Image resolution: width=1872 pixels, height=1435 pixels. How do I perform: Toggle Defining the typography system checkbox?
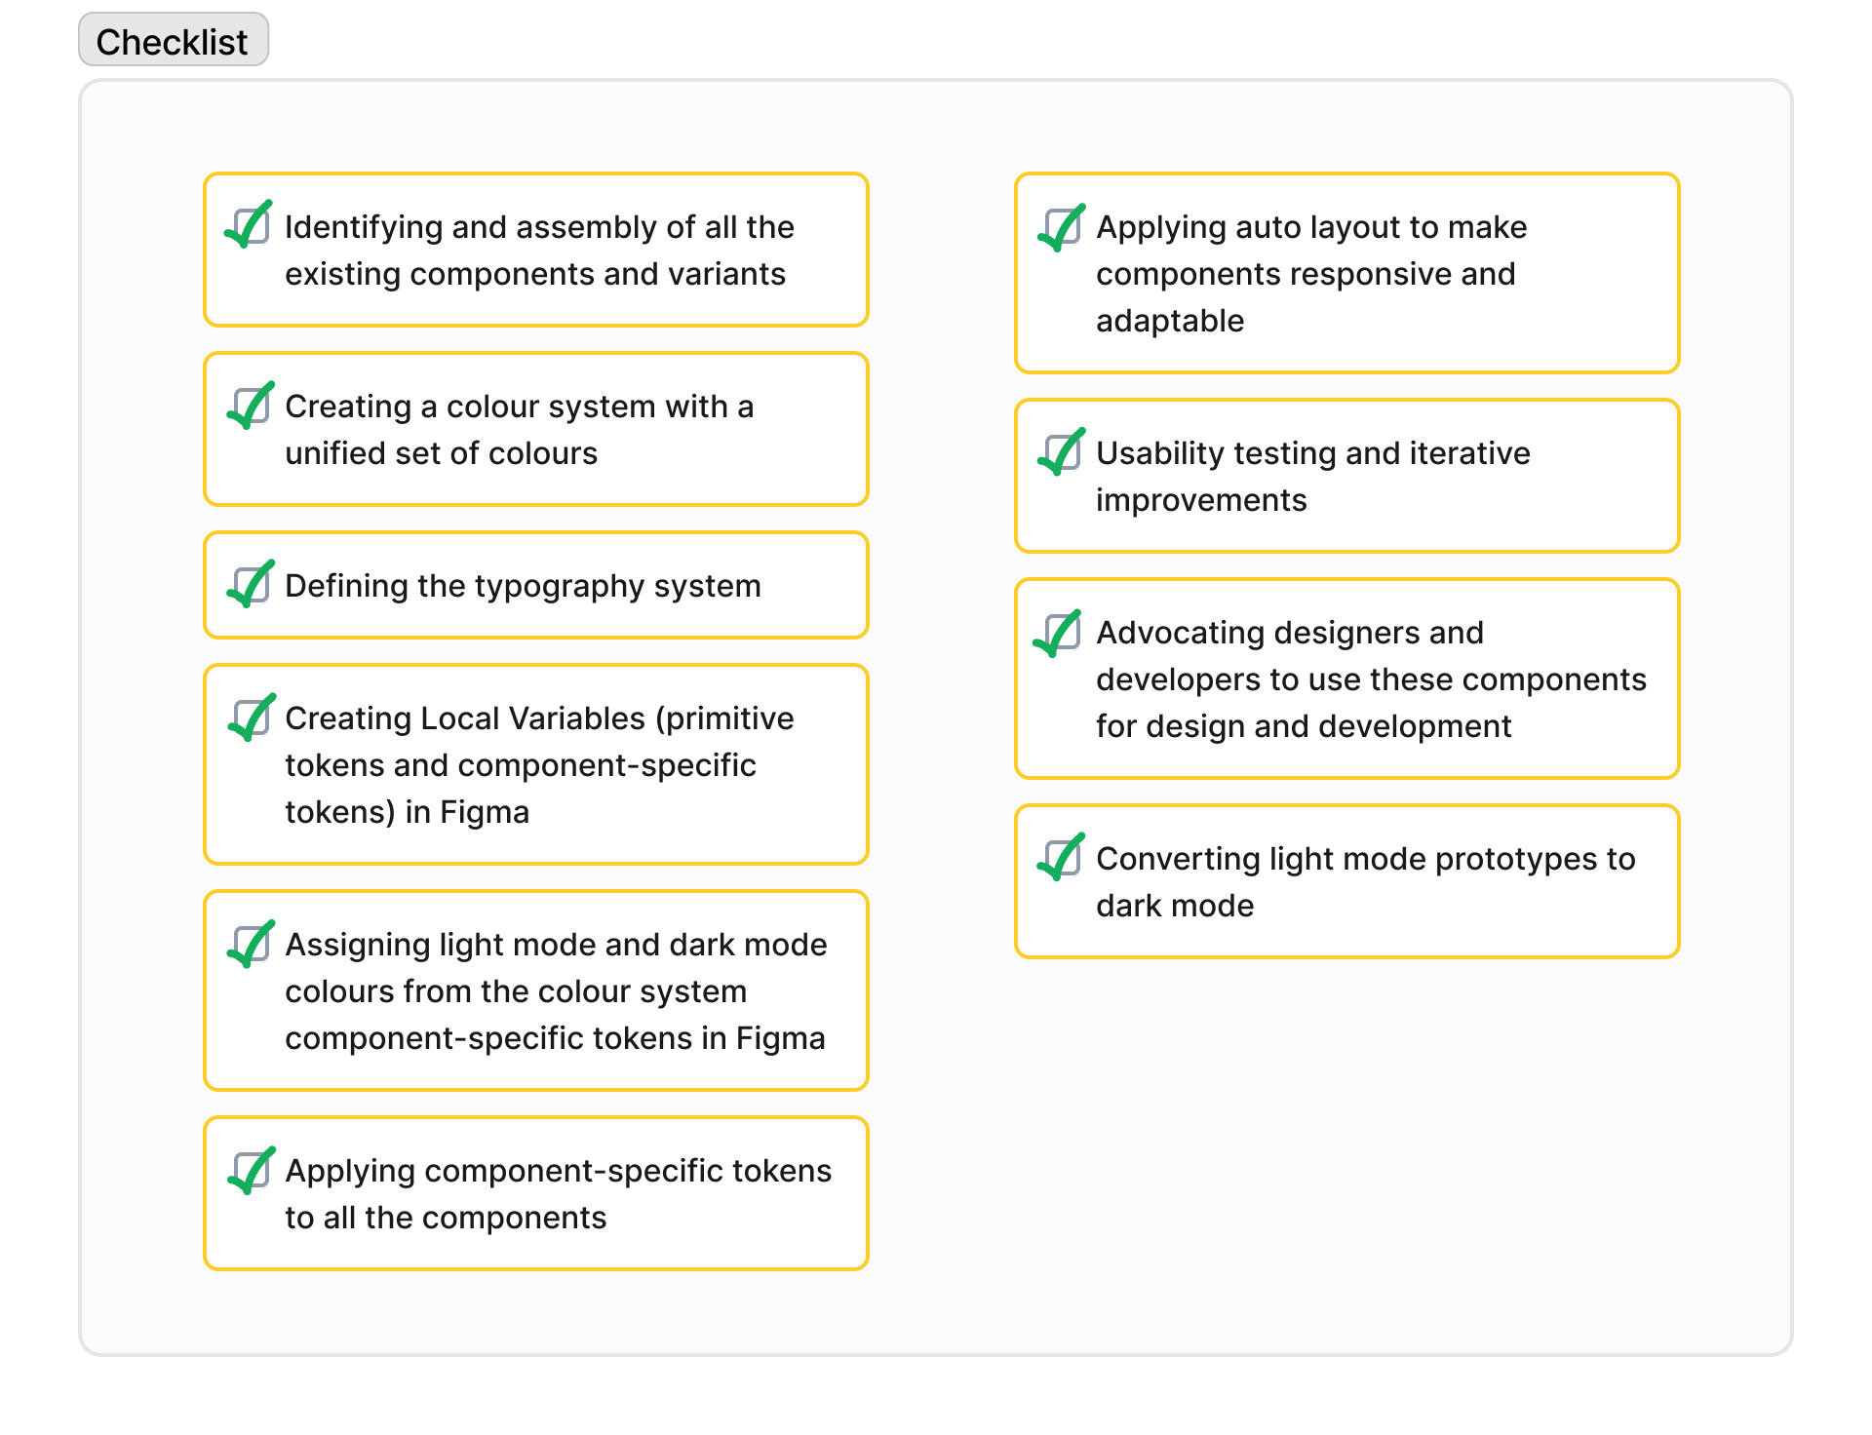(x=250, y=584)
